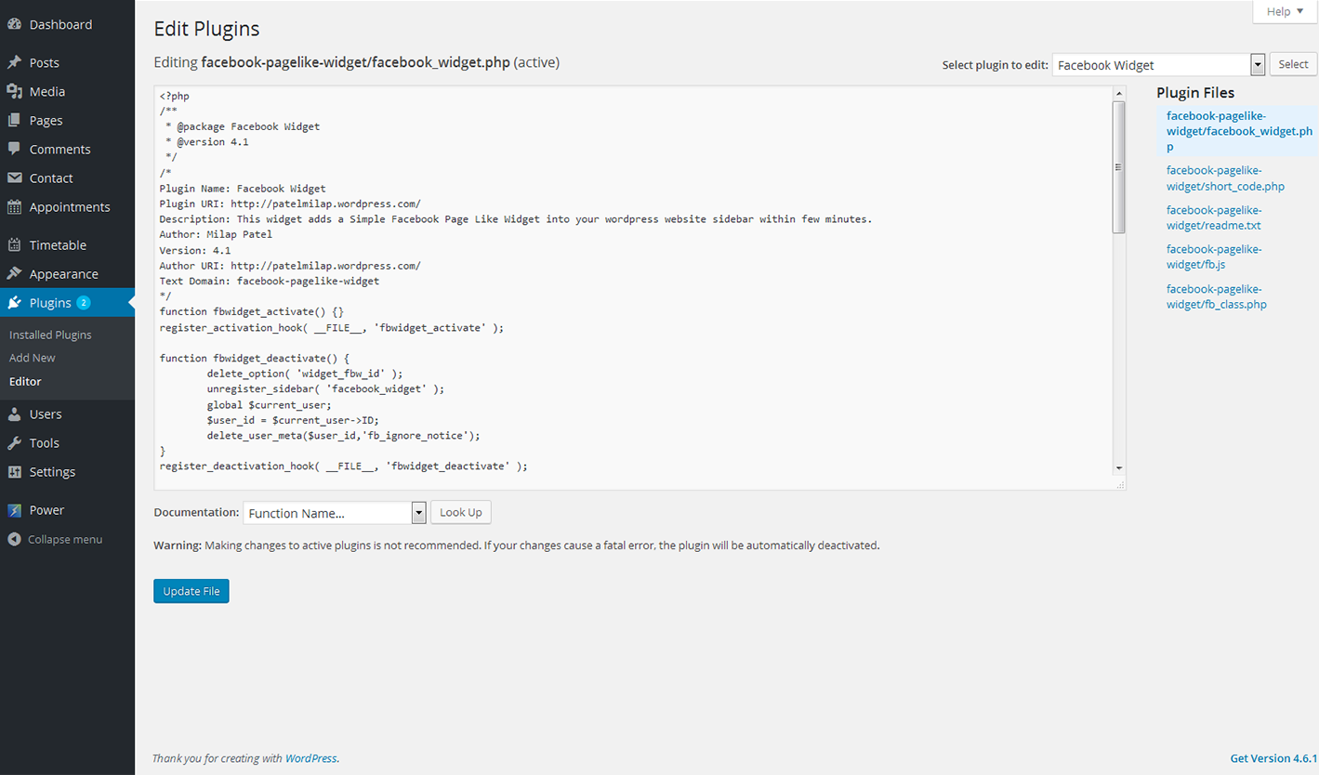Click the Edit Plugins heading
Screen dimensions: 1319x775
click(x=206, y=30)
